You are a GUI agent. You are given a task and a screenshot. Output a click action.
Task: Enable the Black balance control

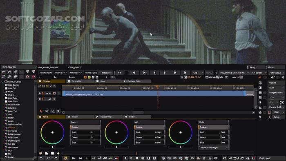pyautogui.click(x=85, y=127)
